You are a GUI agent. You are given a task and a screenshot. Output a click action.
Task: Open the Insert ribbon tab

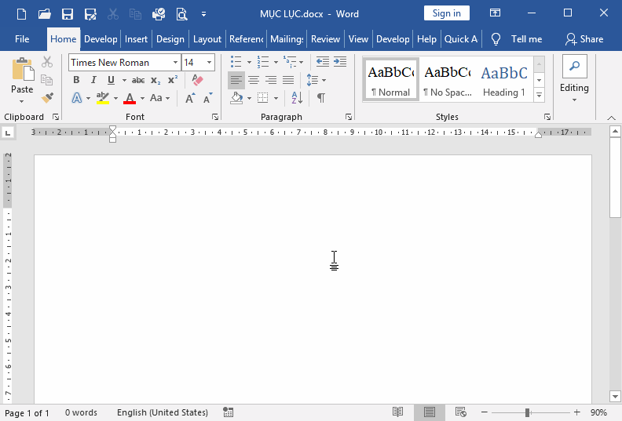[136, 39]
